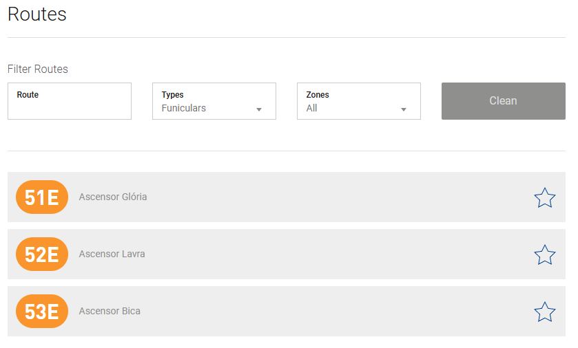Open the Ascensor Lavra route link
The image size is (578, 348).
tap(112, 254)
